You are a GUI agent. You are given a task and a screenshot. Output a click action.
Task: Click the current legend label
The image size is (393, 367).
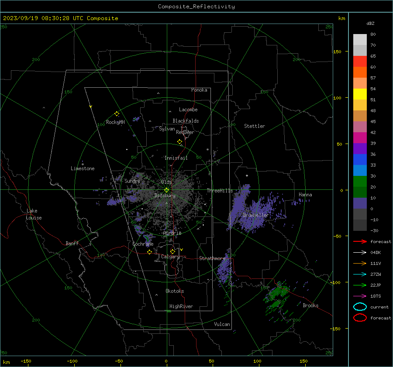[379, 307]
